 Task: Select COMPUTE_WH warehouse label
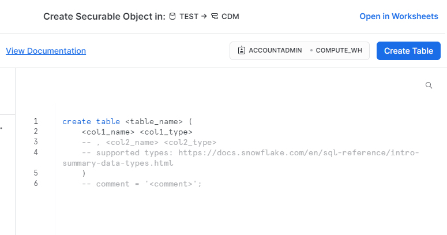click(x=339, y=51)
